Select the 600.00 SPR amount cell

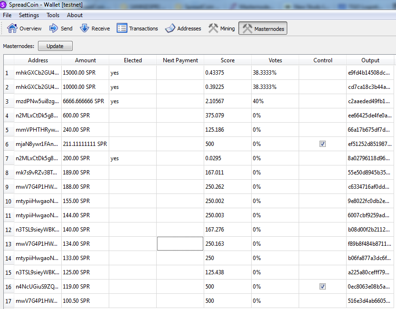click(x=85, y=116)
